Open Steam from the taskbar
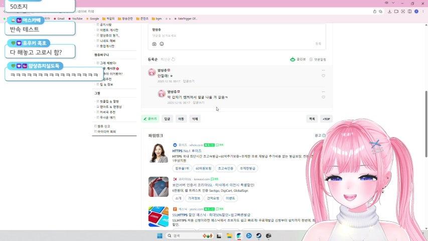Image resolution: width=428 pixels, height=241 pixels. (258, 235)
